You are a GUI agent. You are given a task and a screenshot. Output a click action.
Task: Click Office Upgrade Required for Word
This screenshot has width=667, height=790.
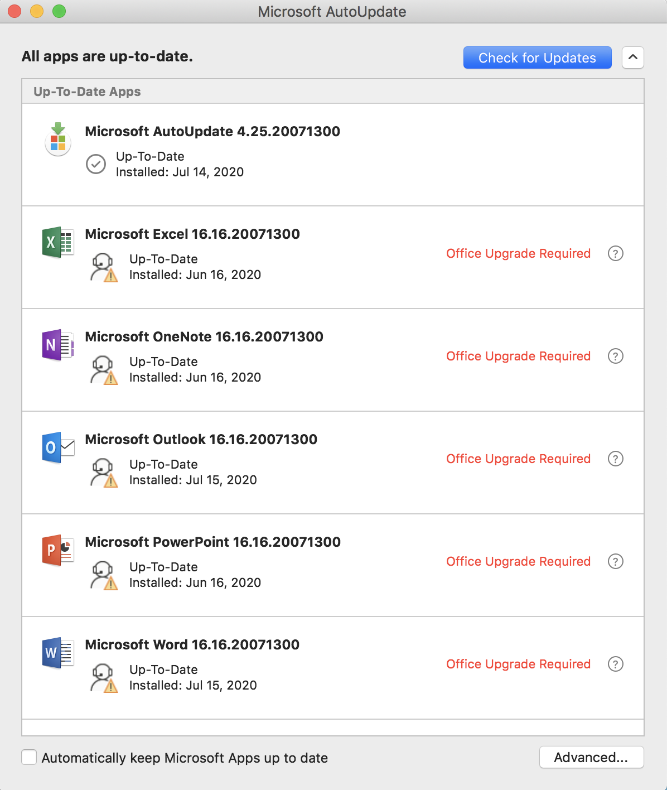518,664
